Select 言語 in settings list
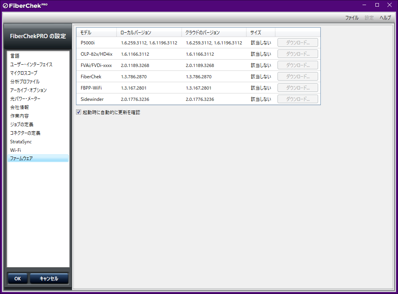Screen dimensions: 398x294 click(x=38, y=56)
